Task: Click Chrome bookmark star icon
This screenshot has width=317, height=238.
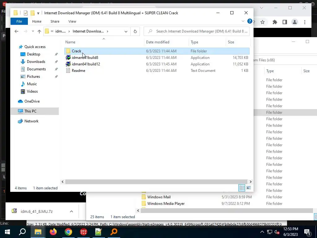Action: click(263, 22)
